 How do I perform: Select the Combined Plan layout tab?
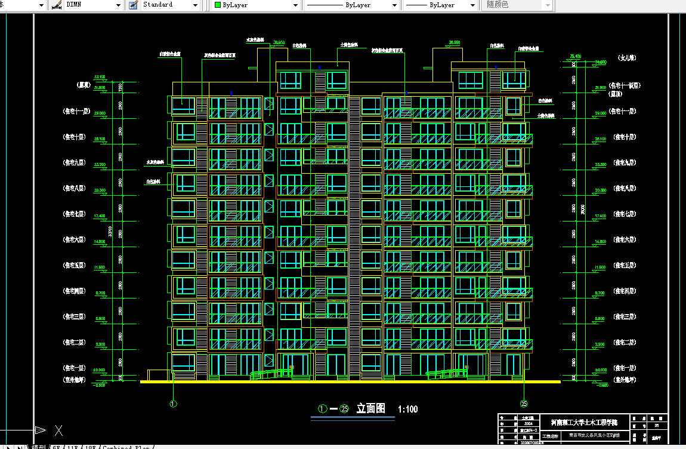point(126,447)
